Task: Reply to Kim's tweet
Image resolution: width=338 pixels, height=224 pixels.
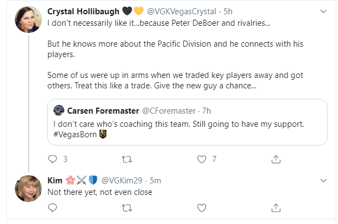Action: tap(53, 208)
